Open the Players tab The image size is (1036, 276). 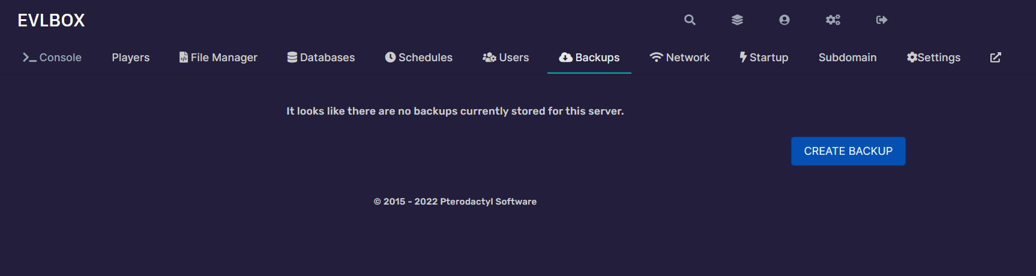tap(131, 58)
